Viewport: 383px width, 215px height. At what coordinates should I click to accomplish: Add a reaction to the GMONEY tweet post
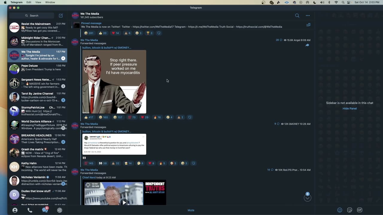tap(193, 163)
